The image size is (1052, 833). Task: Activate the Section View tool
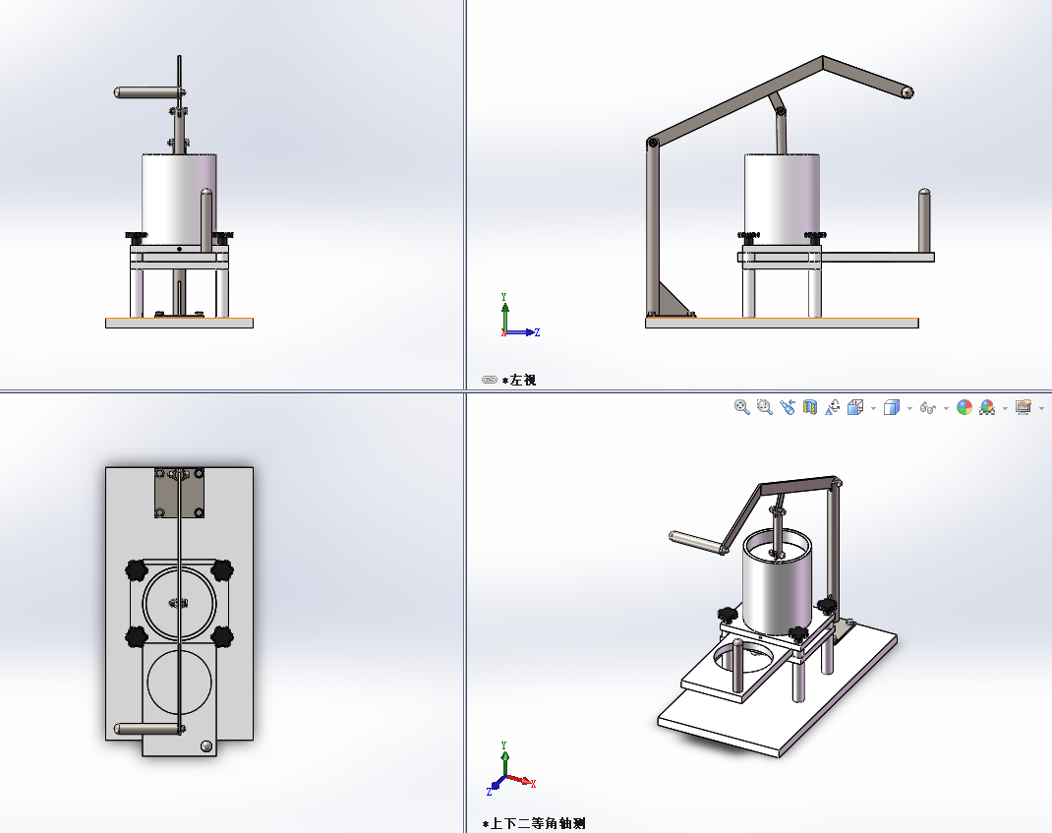point(810,407)
